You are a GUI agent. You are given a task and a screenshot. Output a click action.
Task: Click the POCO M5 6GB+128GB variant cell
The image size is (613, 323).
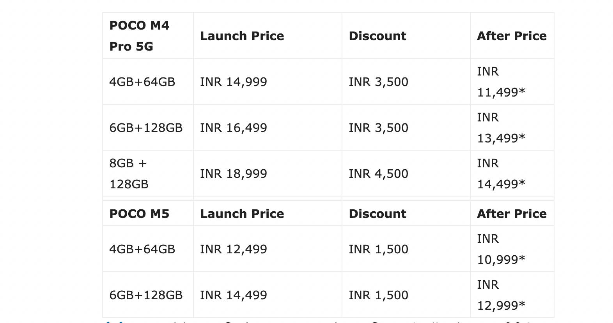point(146,295)
